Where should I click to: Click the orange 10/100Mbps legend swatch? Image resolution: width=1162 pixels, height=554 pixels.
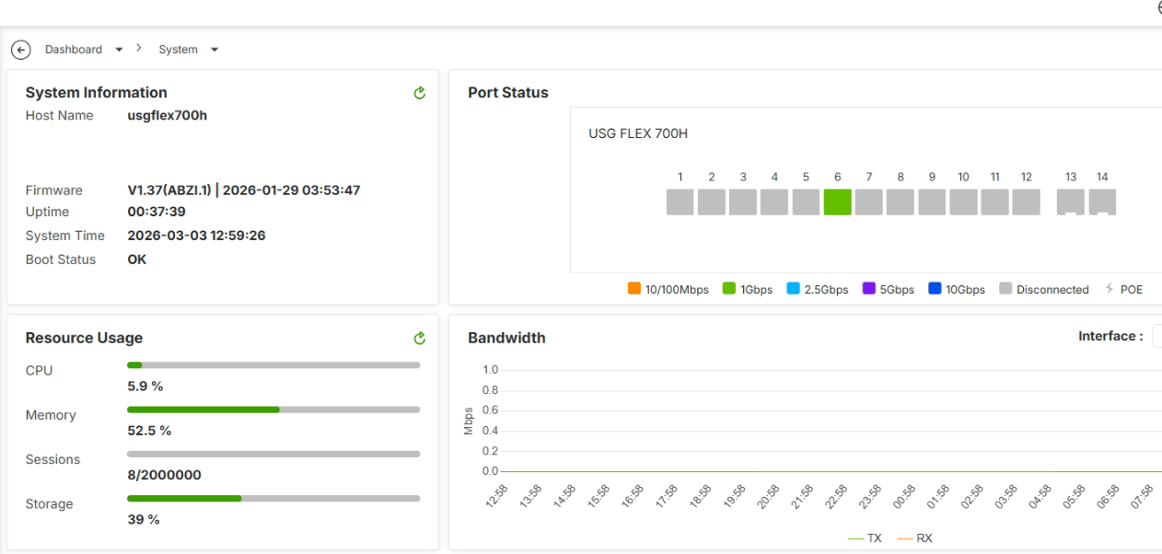pyautogui.click(x=634, y=288)
